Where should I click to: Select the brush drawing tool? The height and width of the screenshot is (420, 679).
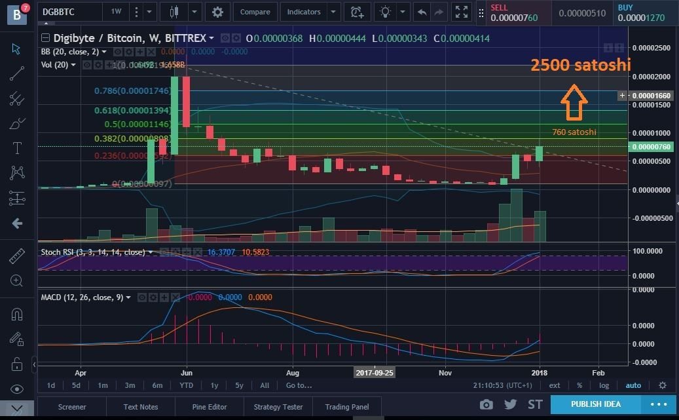pos(16,124)
